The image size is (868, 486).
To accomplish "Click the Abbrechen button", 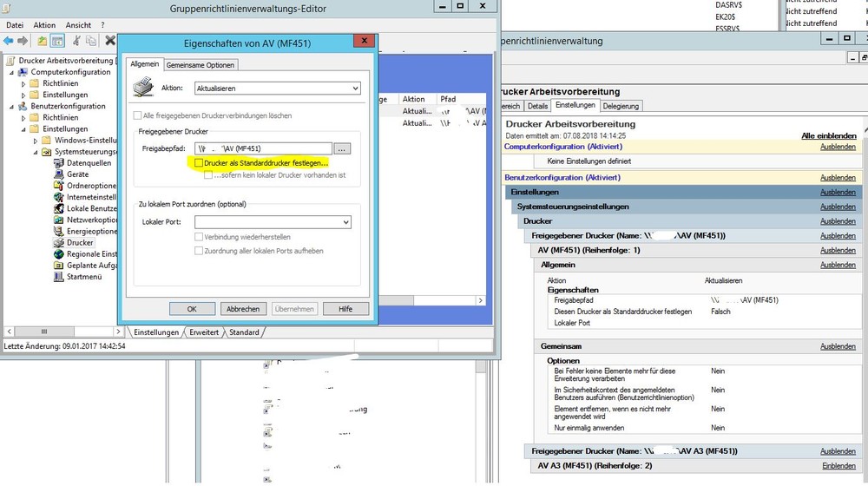I will pos(243,309).
